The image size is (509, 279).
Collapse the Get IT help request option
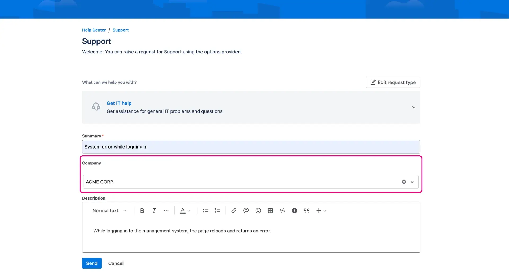414,107
